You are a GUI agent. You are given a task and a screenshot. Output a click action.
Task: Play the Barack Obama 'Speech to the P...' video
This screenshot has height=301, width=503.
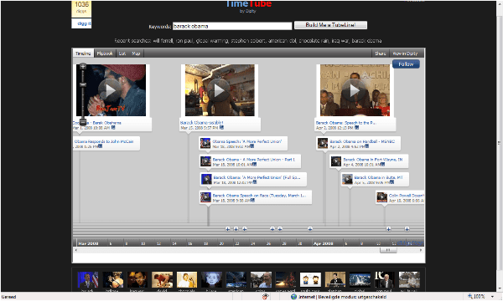coord(355,90)
